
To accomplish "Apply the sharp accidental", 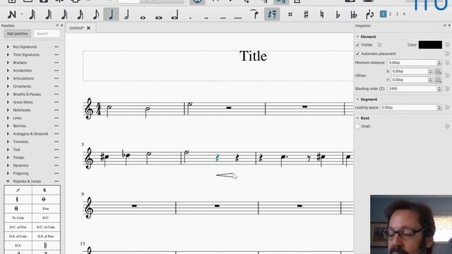I will point(306,14).
